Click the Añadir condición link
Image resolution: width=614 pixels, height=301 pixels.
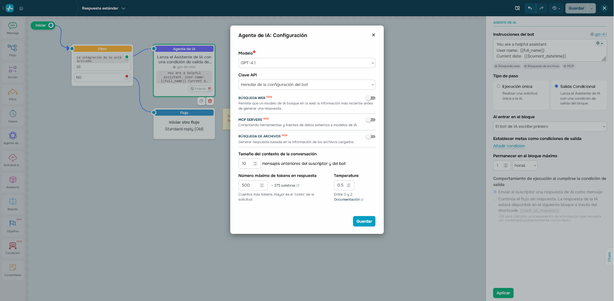click(509, 146)
